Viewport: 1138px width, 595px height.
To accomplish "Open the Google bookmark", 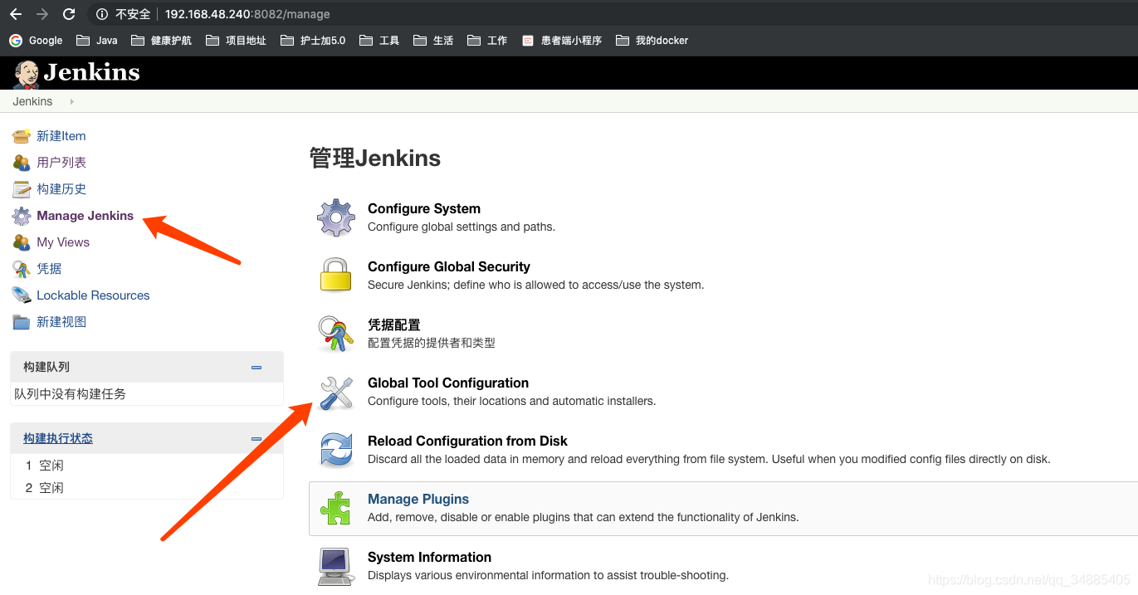I will [36, 40].
